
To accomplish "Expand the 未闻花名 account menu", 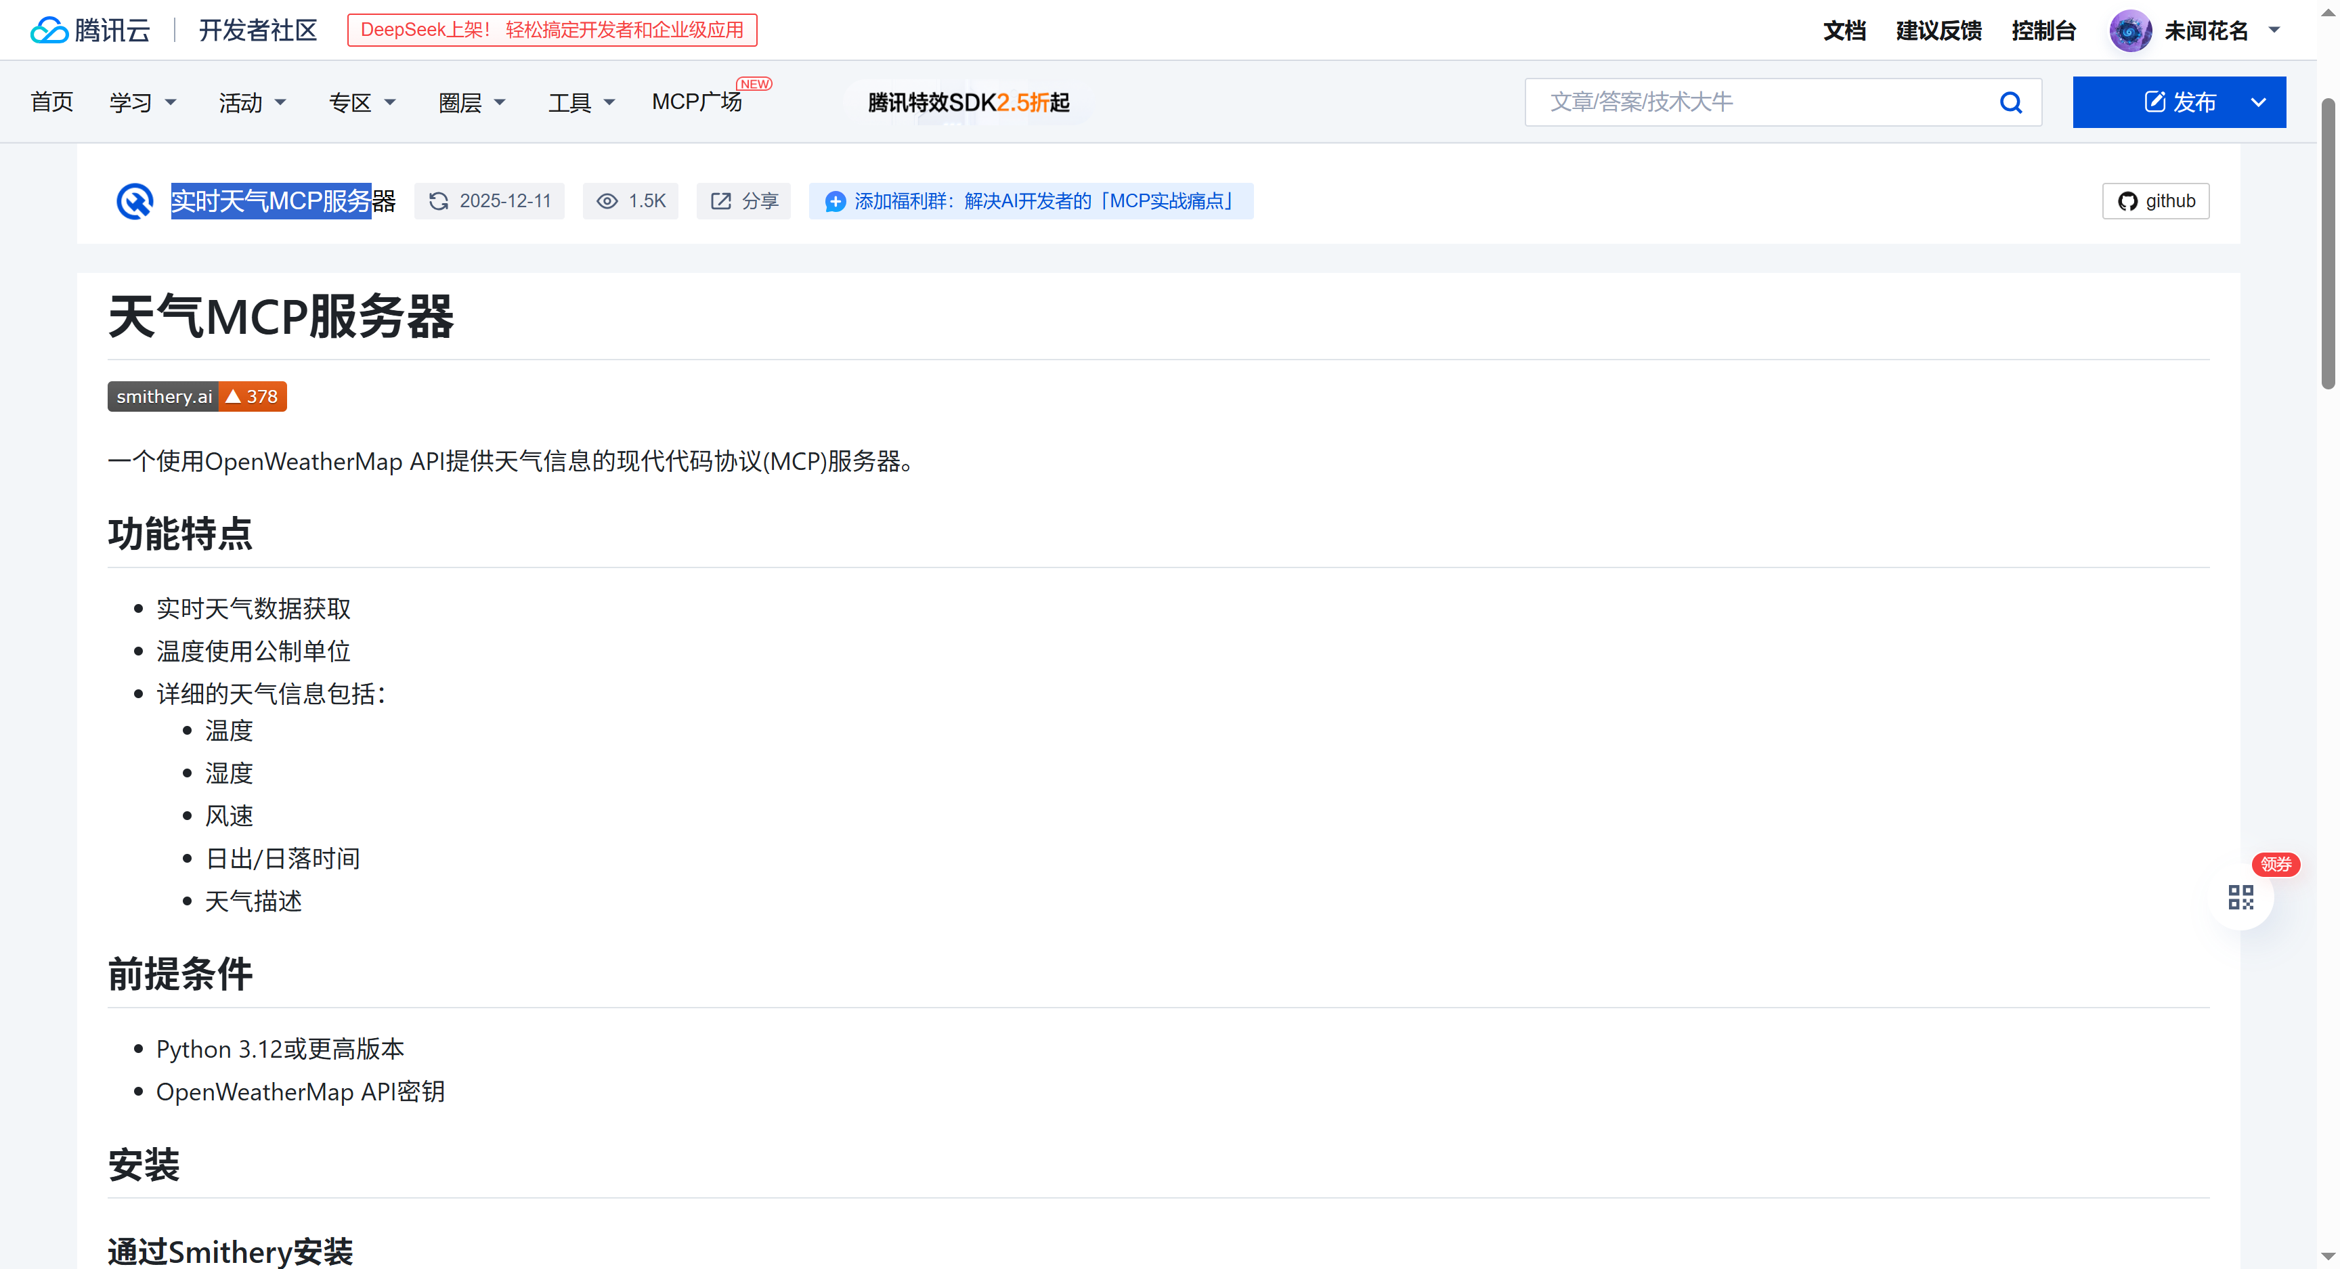I will click(2274, 30).
